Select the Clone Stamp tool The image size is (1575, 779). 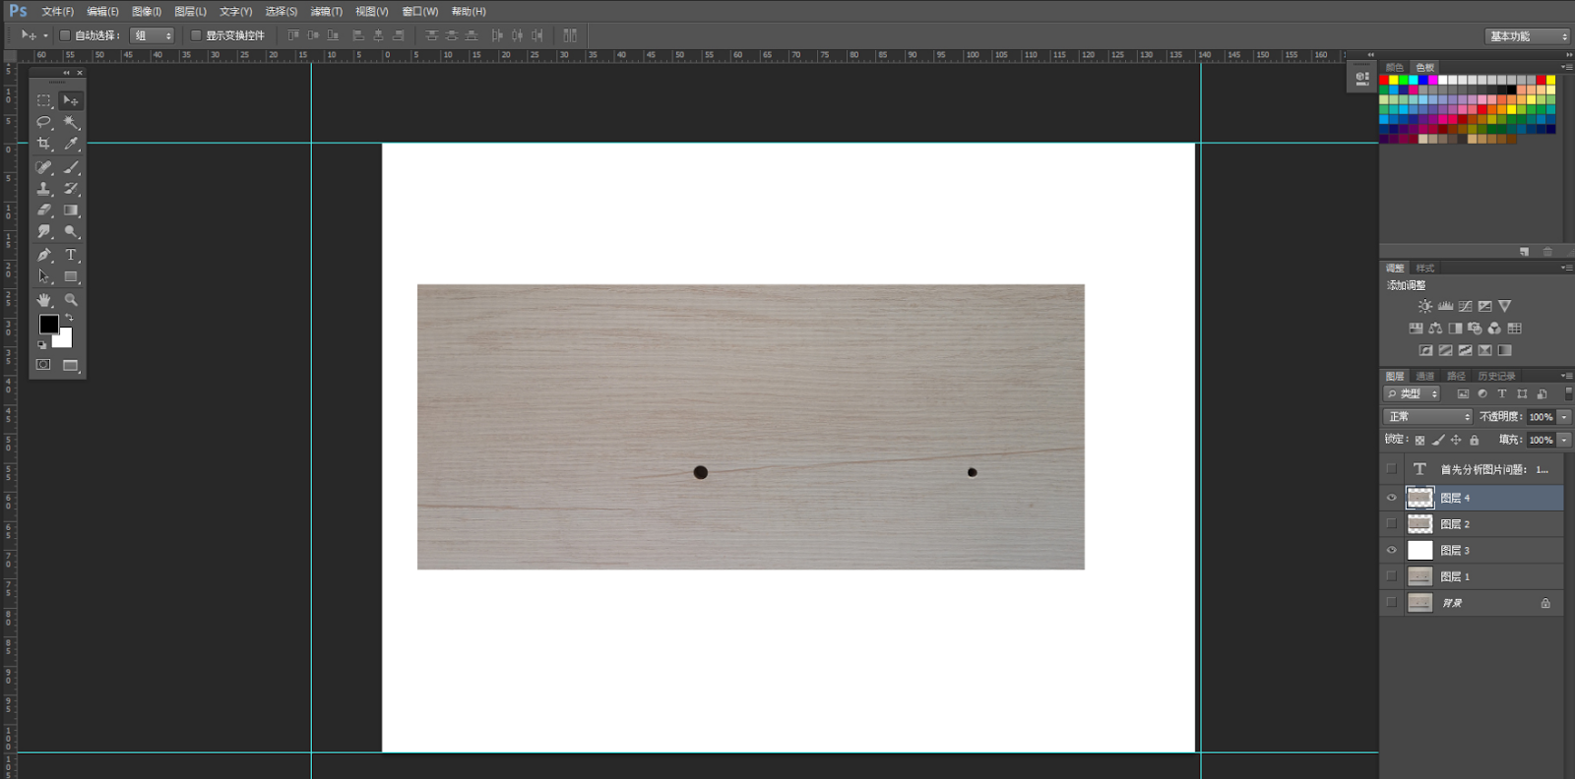click(44, 189)
